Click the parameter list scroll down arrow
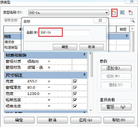This screenshot has width=138, height=128. (91, 110)
